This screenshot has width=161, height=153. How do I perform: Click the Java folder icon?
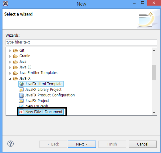(x=16, y=62)
